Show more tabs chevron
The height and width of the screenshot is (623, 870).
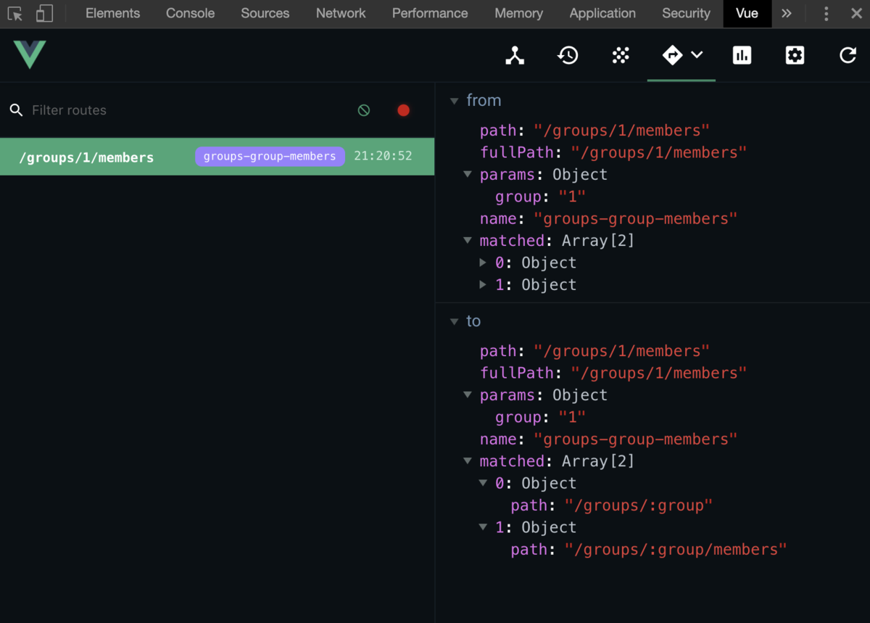[787, 14]
